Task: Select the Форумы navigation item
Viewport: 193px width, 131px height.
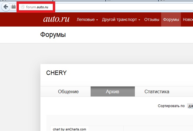Action: [171, 19]
